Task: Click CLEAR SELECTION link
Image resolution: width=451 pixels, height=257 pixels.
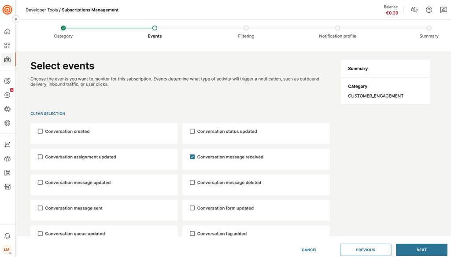Action: click(x=48, y=114)
